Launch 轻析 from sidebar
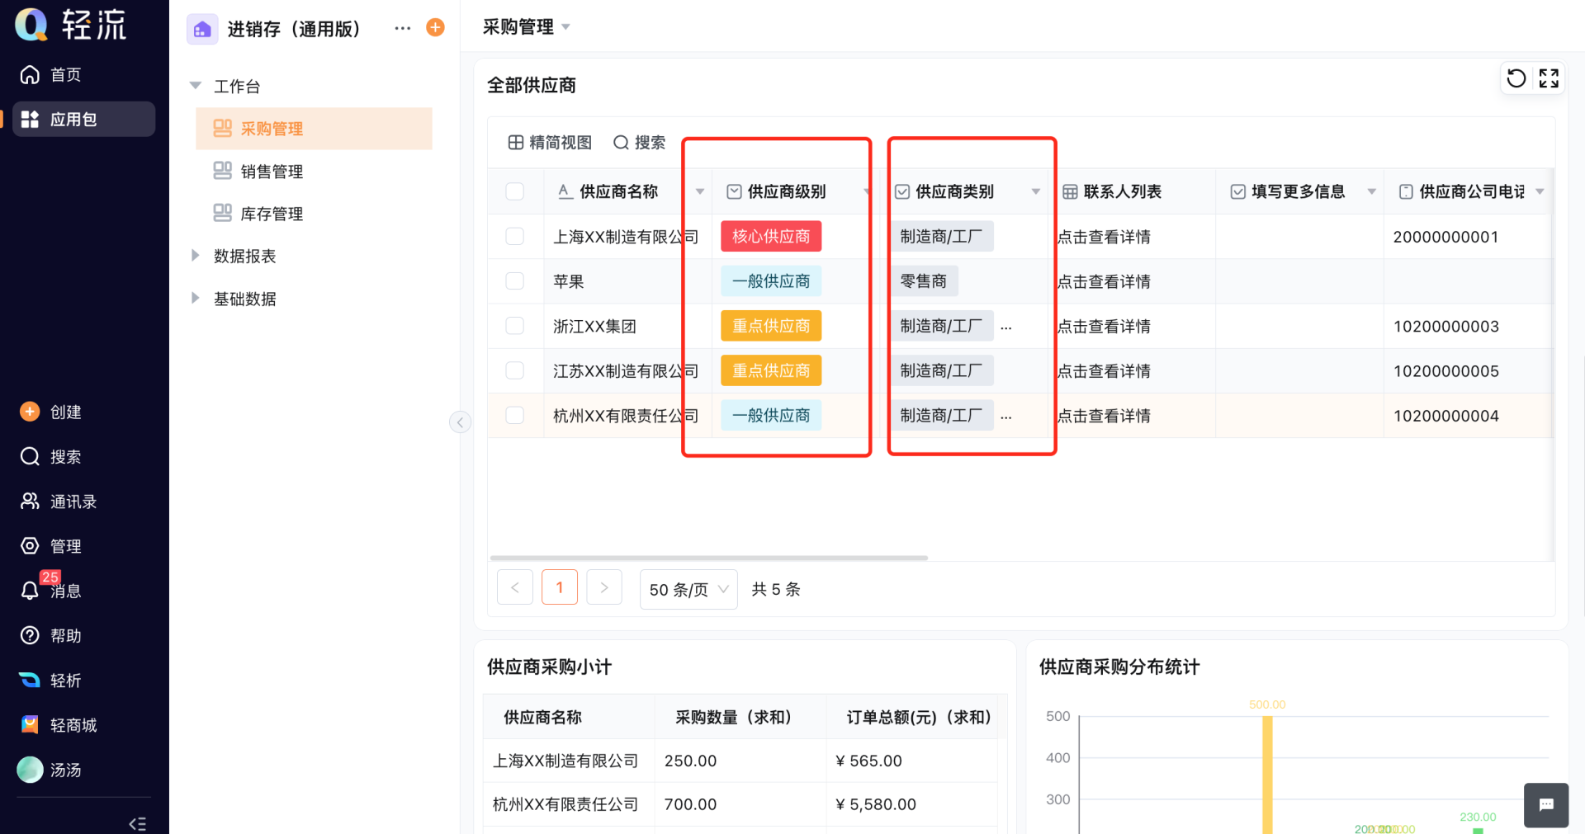Screen dimensions: 1585x834 pos(50,680)
